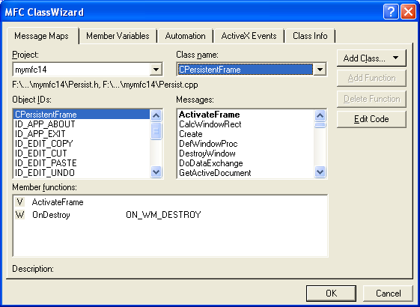Image resolution: width=420 pixels, height=307 pixels.
Task: Click the Object IDs scrollbar thumb
Action: [156, 131]
